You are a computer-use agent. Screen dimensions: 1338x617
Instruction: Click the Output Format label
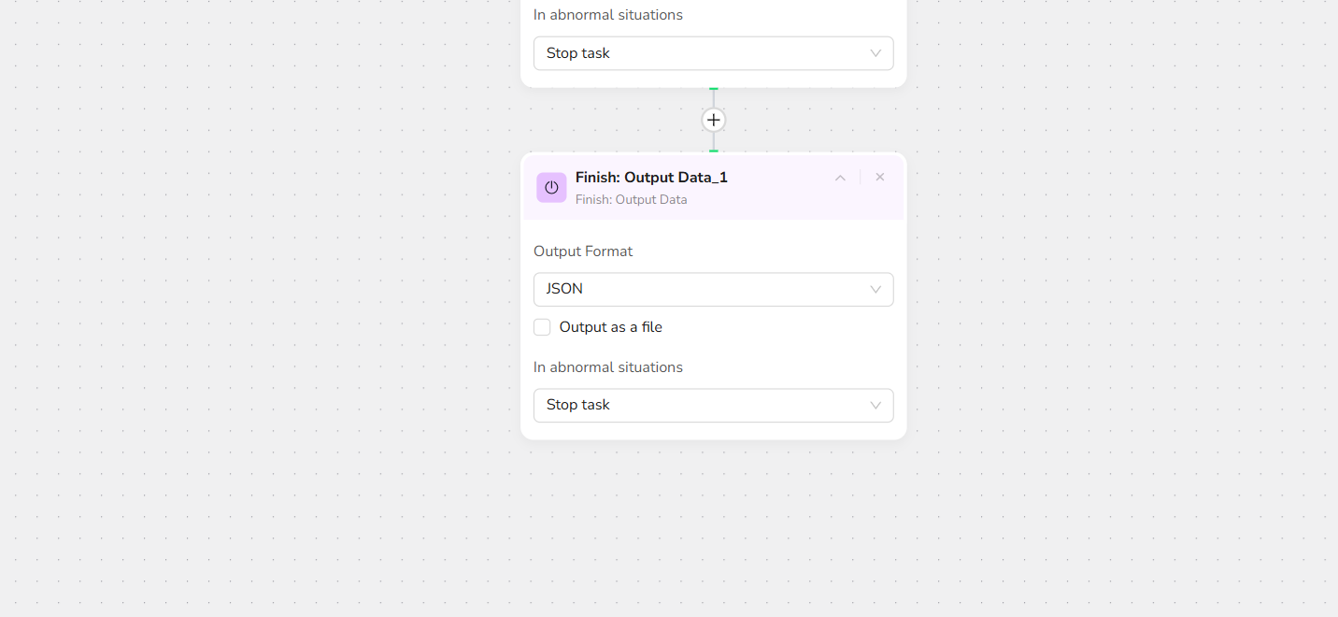(x=583, y=251)
